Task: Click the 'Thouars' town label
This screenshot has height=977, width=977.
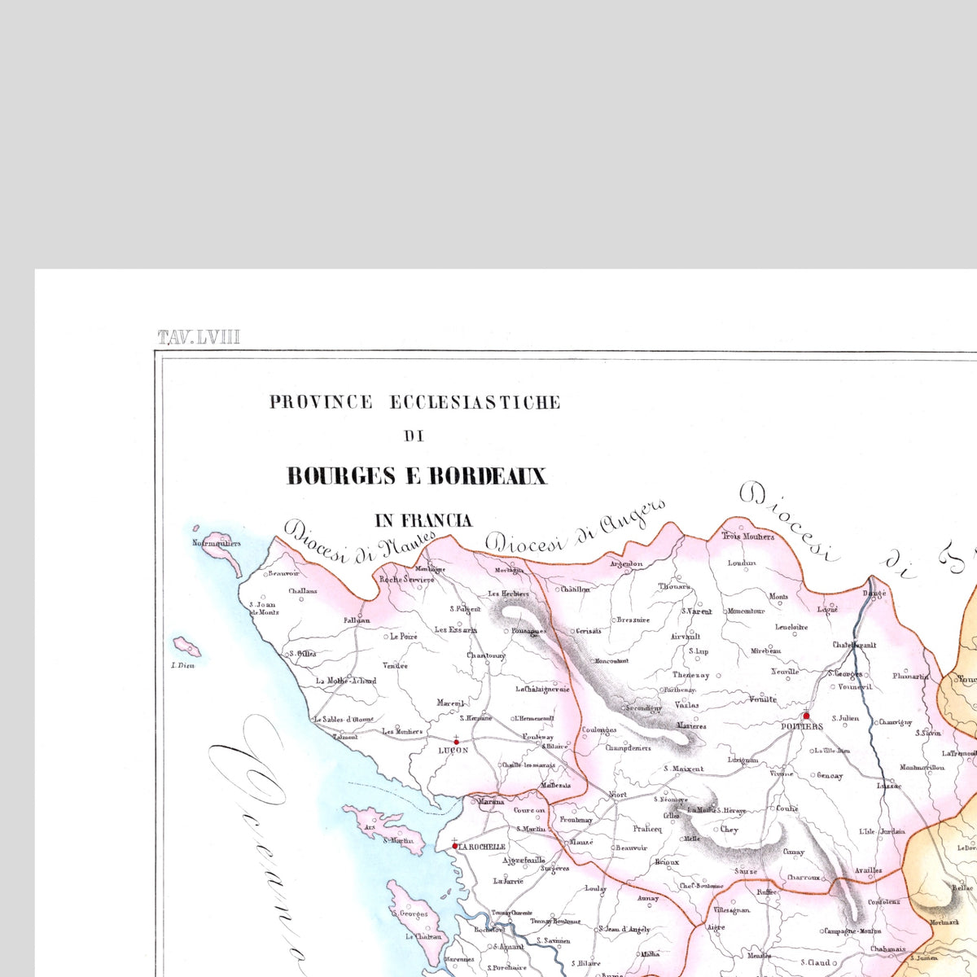Action: pyautogui.click(x=674, y=586)
